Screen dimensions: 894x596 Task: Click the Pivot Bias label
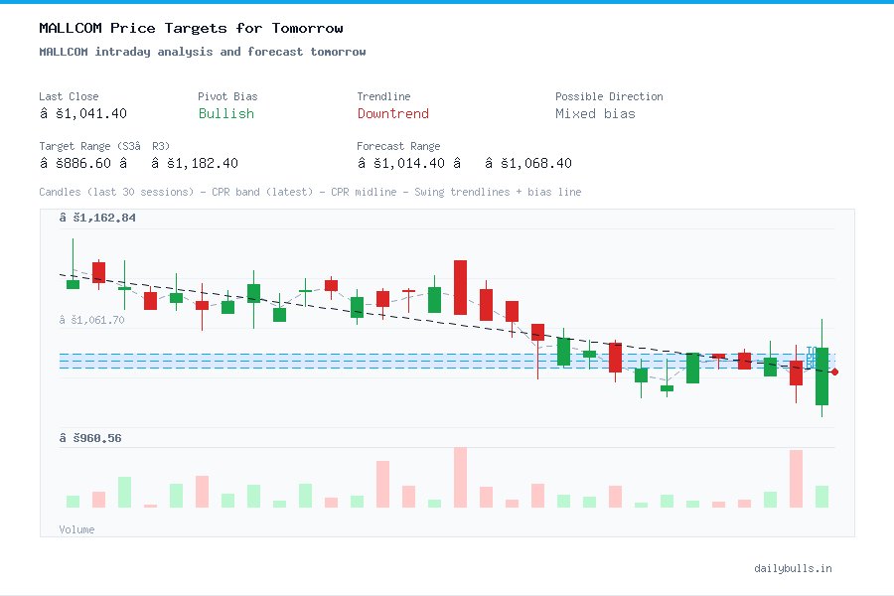point(227,96)
